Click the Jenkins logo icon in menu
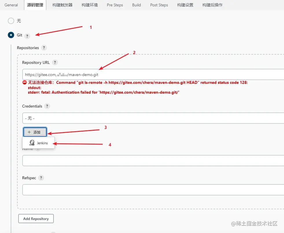 [x=32, y=143]
